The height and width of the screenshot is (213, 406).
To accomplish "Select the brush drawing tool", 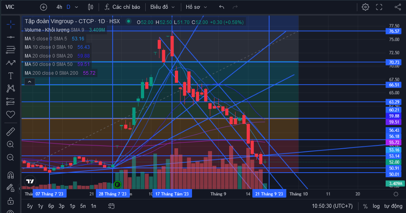I will [x=11, y=62].
